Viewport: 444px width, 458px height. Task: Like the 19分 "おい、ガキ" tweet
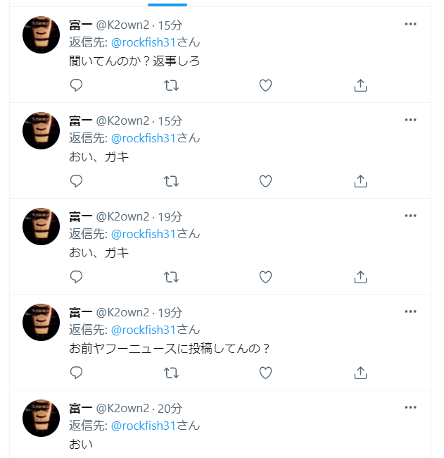click(x=265, y=277)
